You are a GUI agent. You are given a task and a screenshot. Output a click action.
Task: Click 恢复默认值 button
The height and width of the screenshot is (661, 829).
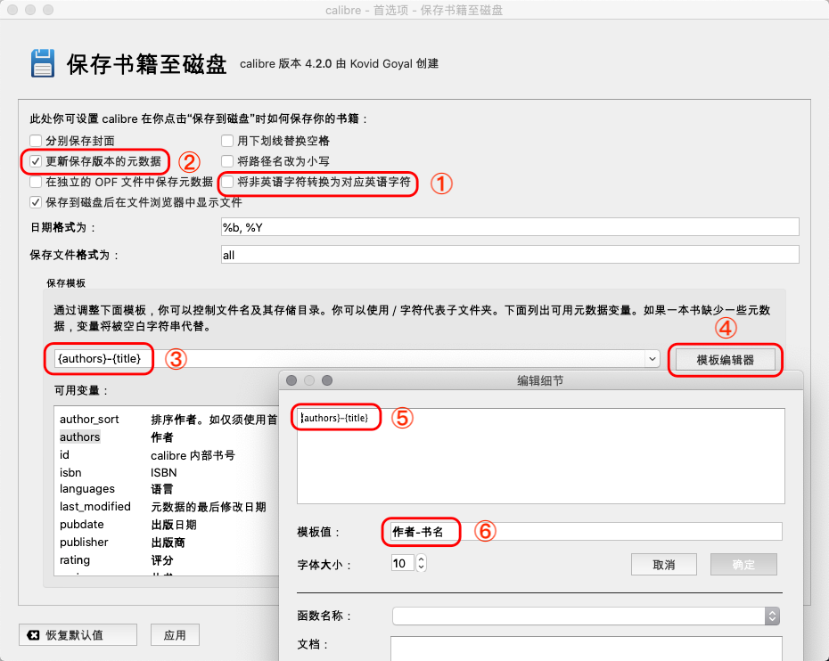(x=78, y=635)
